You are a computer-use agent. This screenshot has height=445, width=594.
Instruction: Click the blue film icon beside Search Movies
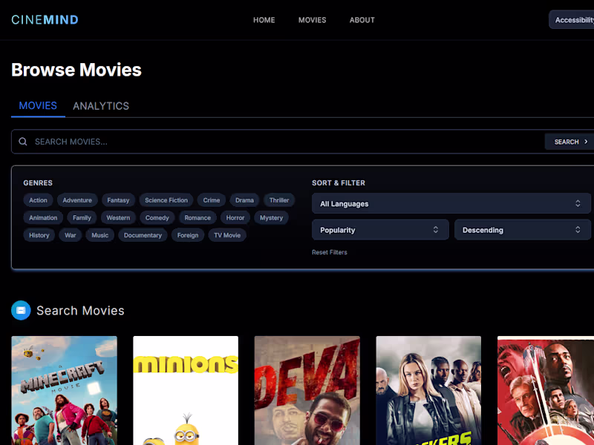tap(21, 310)
